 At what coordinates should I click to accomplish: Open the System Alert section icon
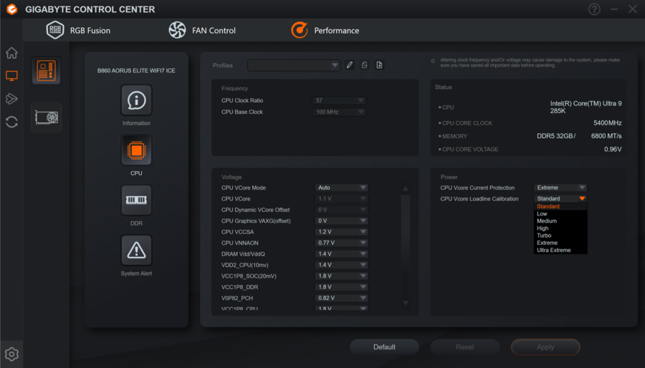point(136,251)
